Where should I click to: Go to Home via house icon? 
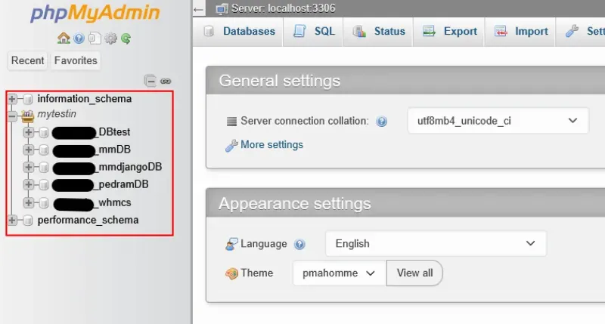tap(64, 39)
